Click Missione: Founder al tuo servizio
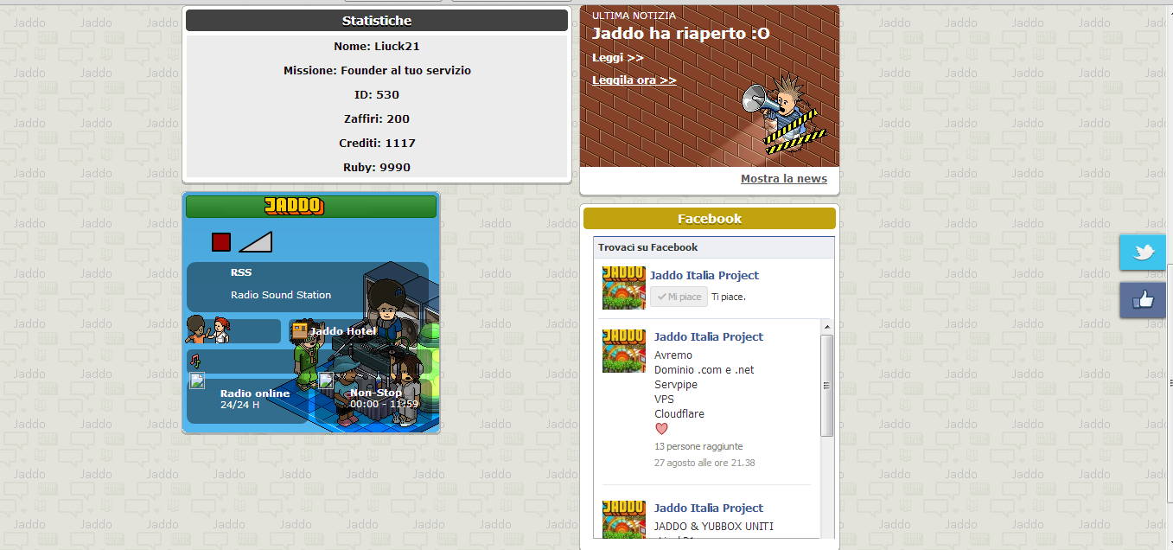This screenshot has width=1173, height=550. pos(377,71)
